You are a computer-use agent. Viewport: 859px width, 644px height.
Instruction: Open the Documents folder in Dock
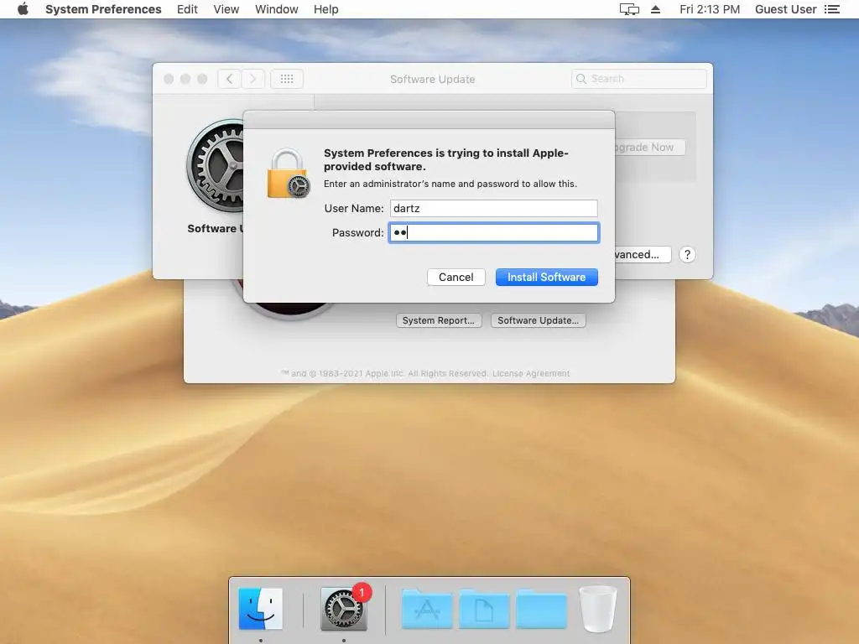click(x=484, y=609)
